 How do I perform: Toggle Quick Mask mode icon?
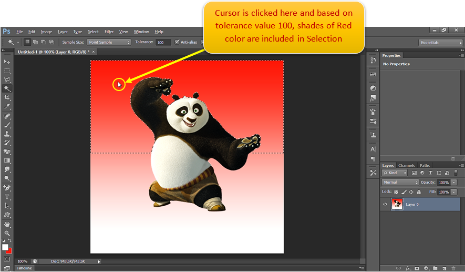click(7, 259)
